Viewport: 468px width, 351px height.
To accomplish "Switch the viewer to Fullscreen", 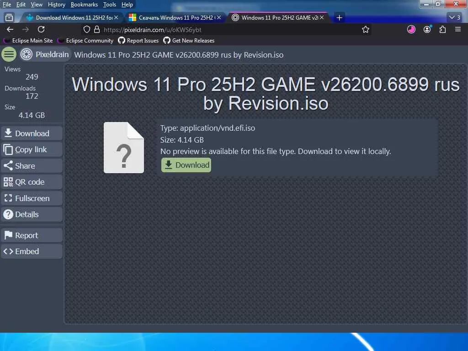I will 32,198.
